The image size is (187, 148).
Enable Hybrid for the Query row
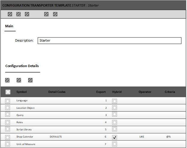point(115,116)
